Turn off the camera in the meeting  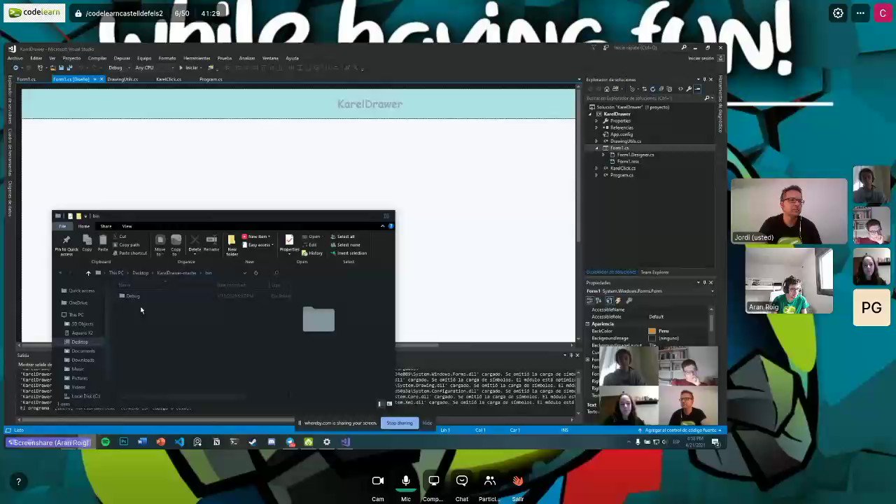[377, 480]
